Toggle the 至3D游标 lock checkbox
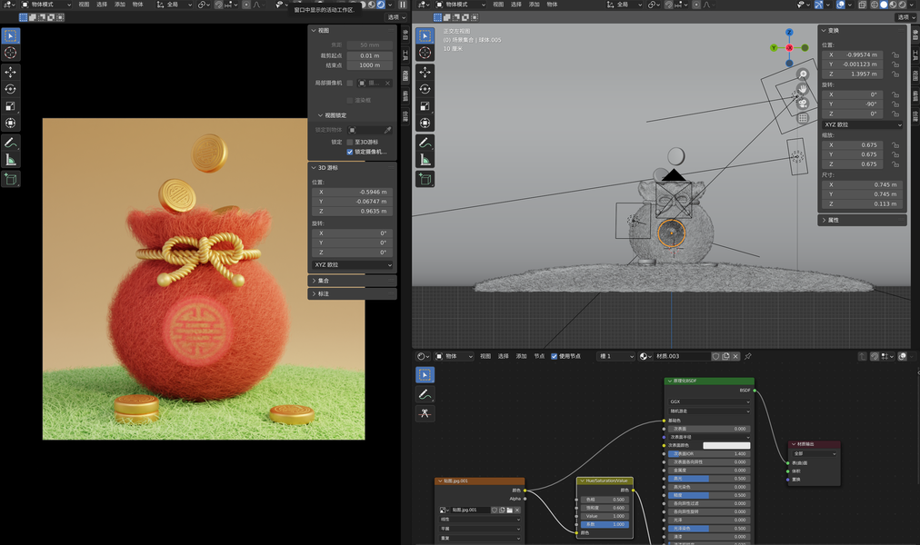Viewport: 920px width, 545px height. coord(350,143)
